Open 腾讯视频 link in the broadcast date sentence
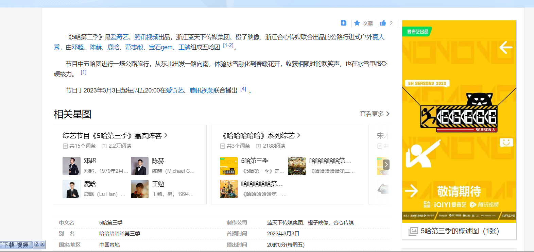The height and width of the screenshot is (252, 534). (202, 90)
